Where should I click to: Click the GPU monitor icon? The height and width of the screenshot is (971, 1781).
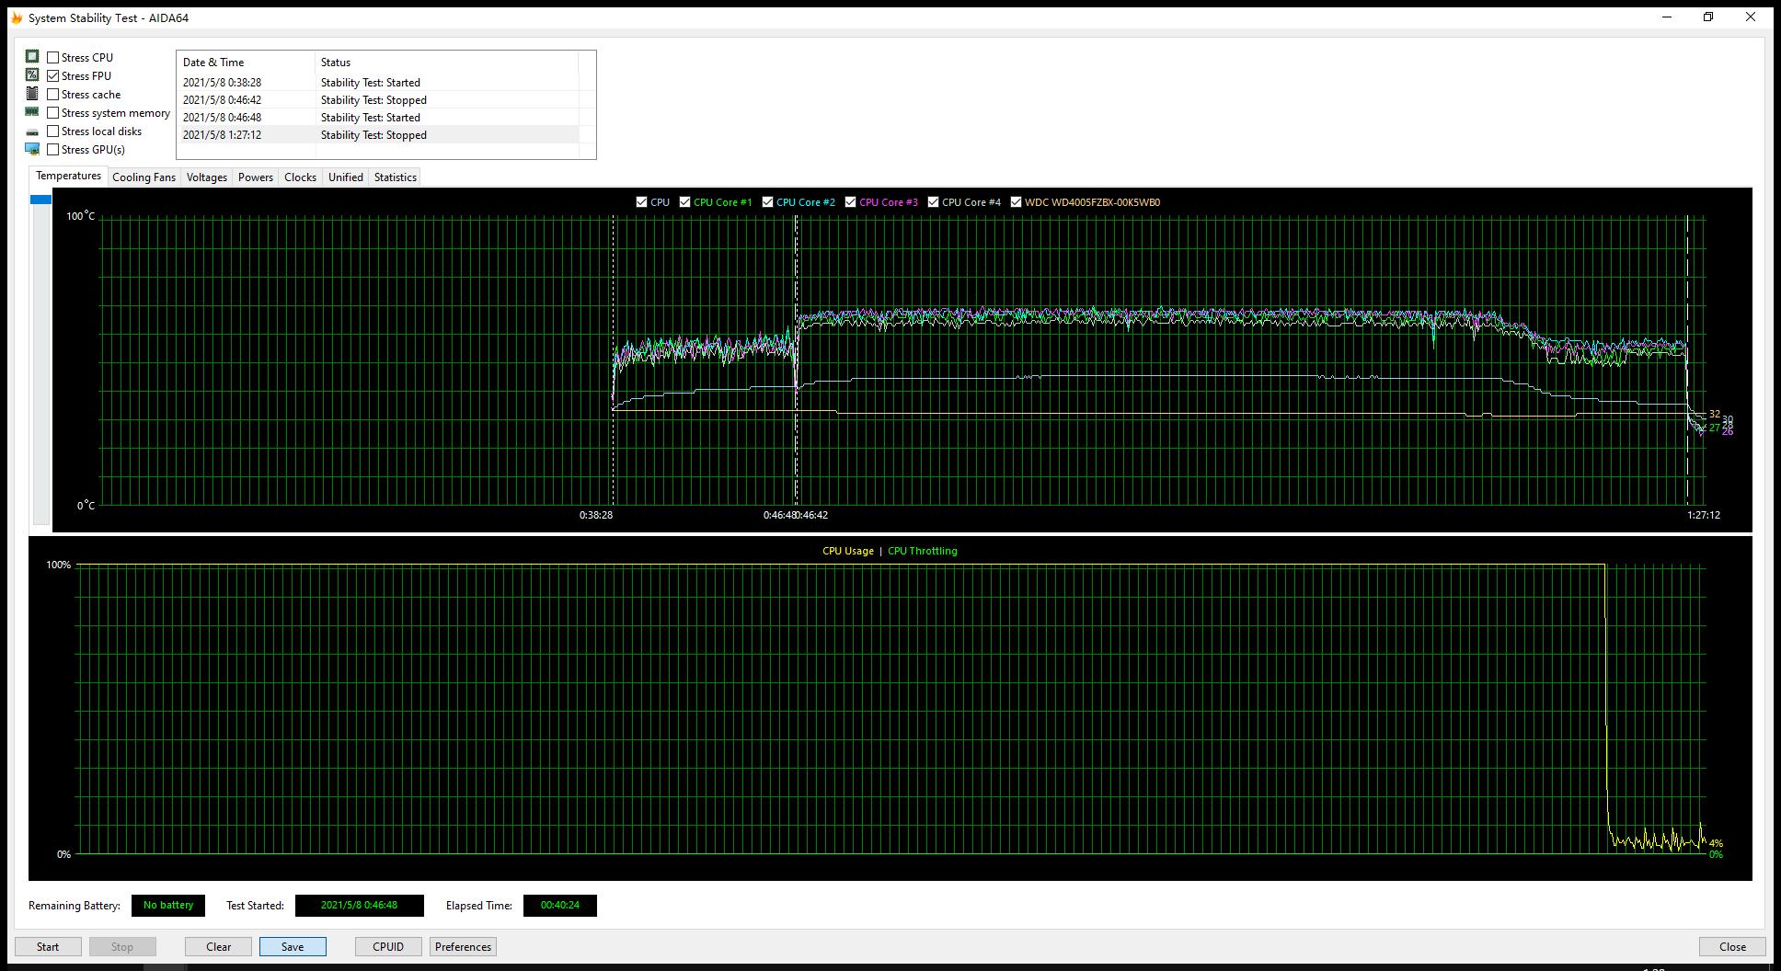click(x=32, y=149)
